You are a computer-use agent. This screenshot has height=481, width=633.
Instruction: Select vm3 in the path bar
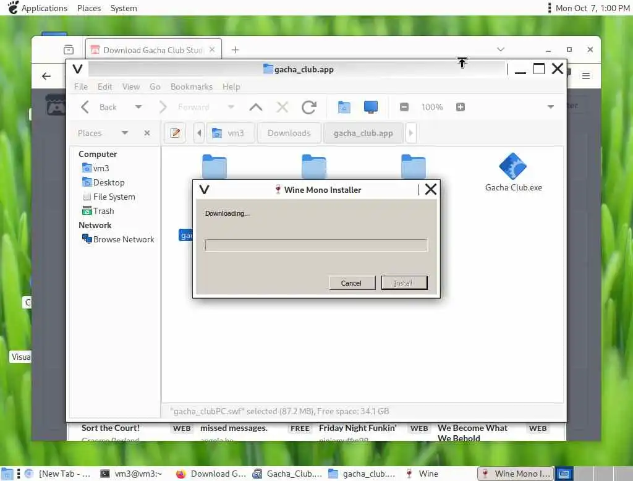(x=231, y=133)
